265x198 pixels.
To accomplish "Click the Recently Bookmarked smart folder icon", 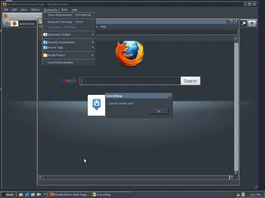I will [45, 42].
